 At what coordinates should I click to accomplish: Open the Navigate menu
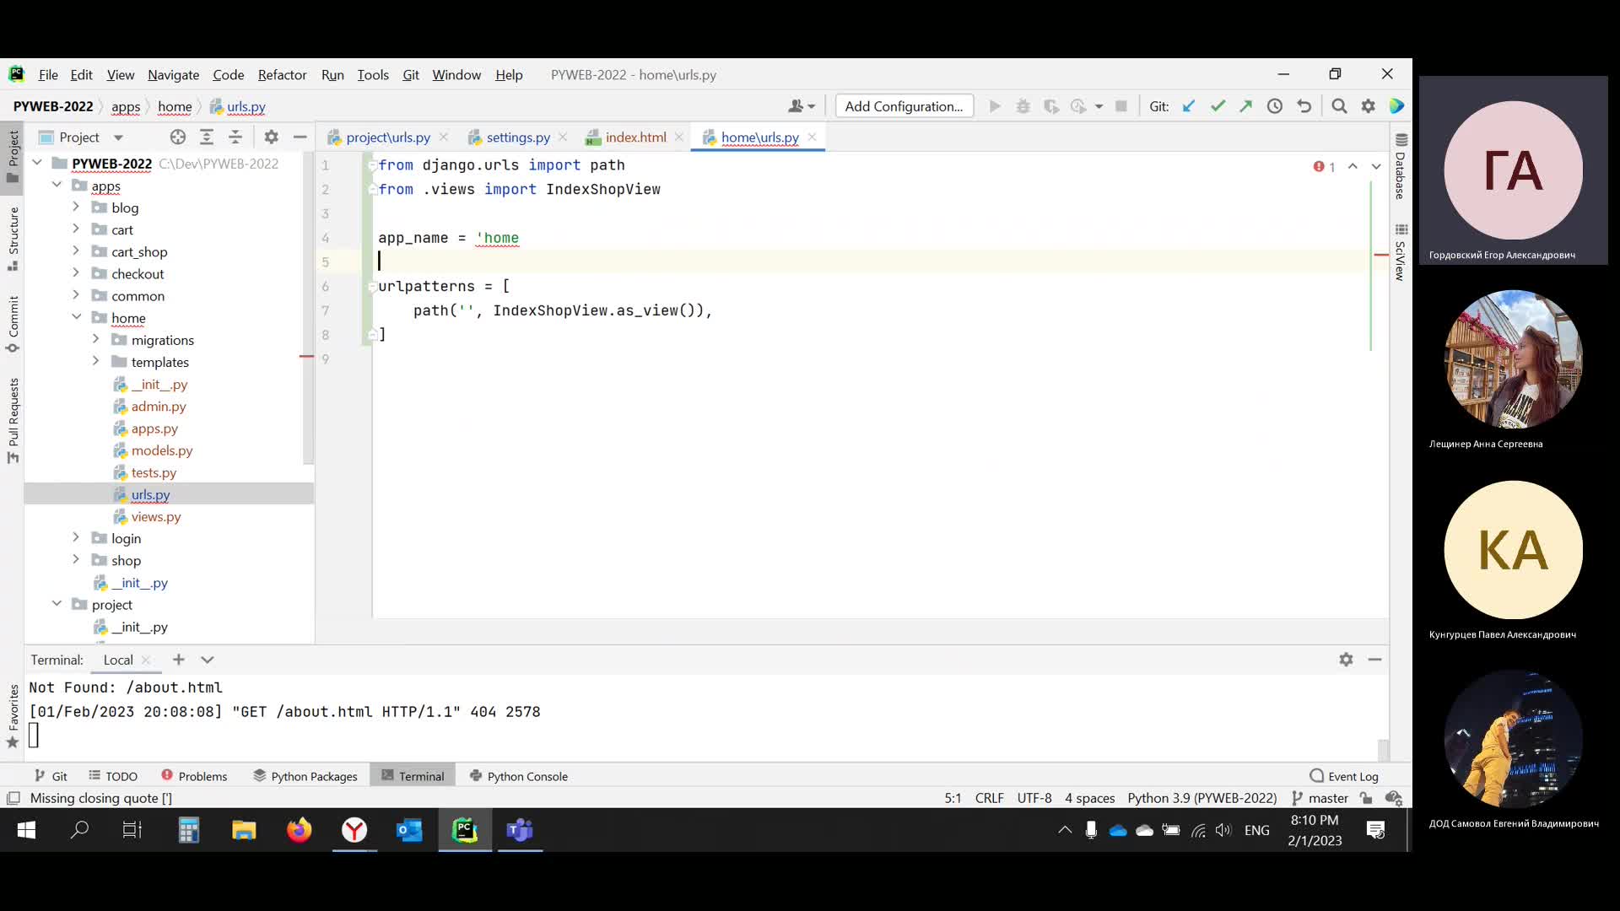(x=173, y=74)
